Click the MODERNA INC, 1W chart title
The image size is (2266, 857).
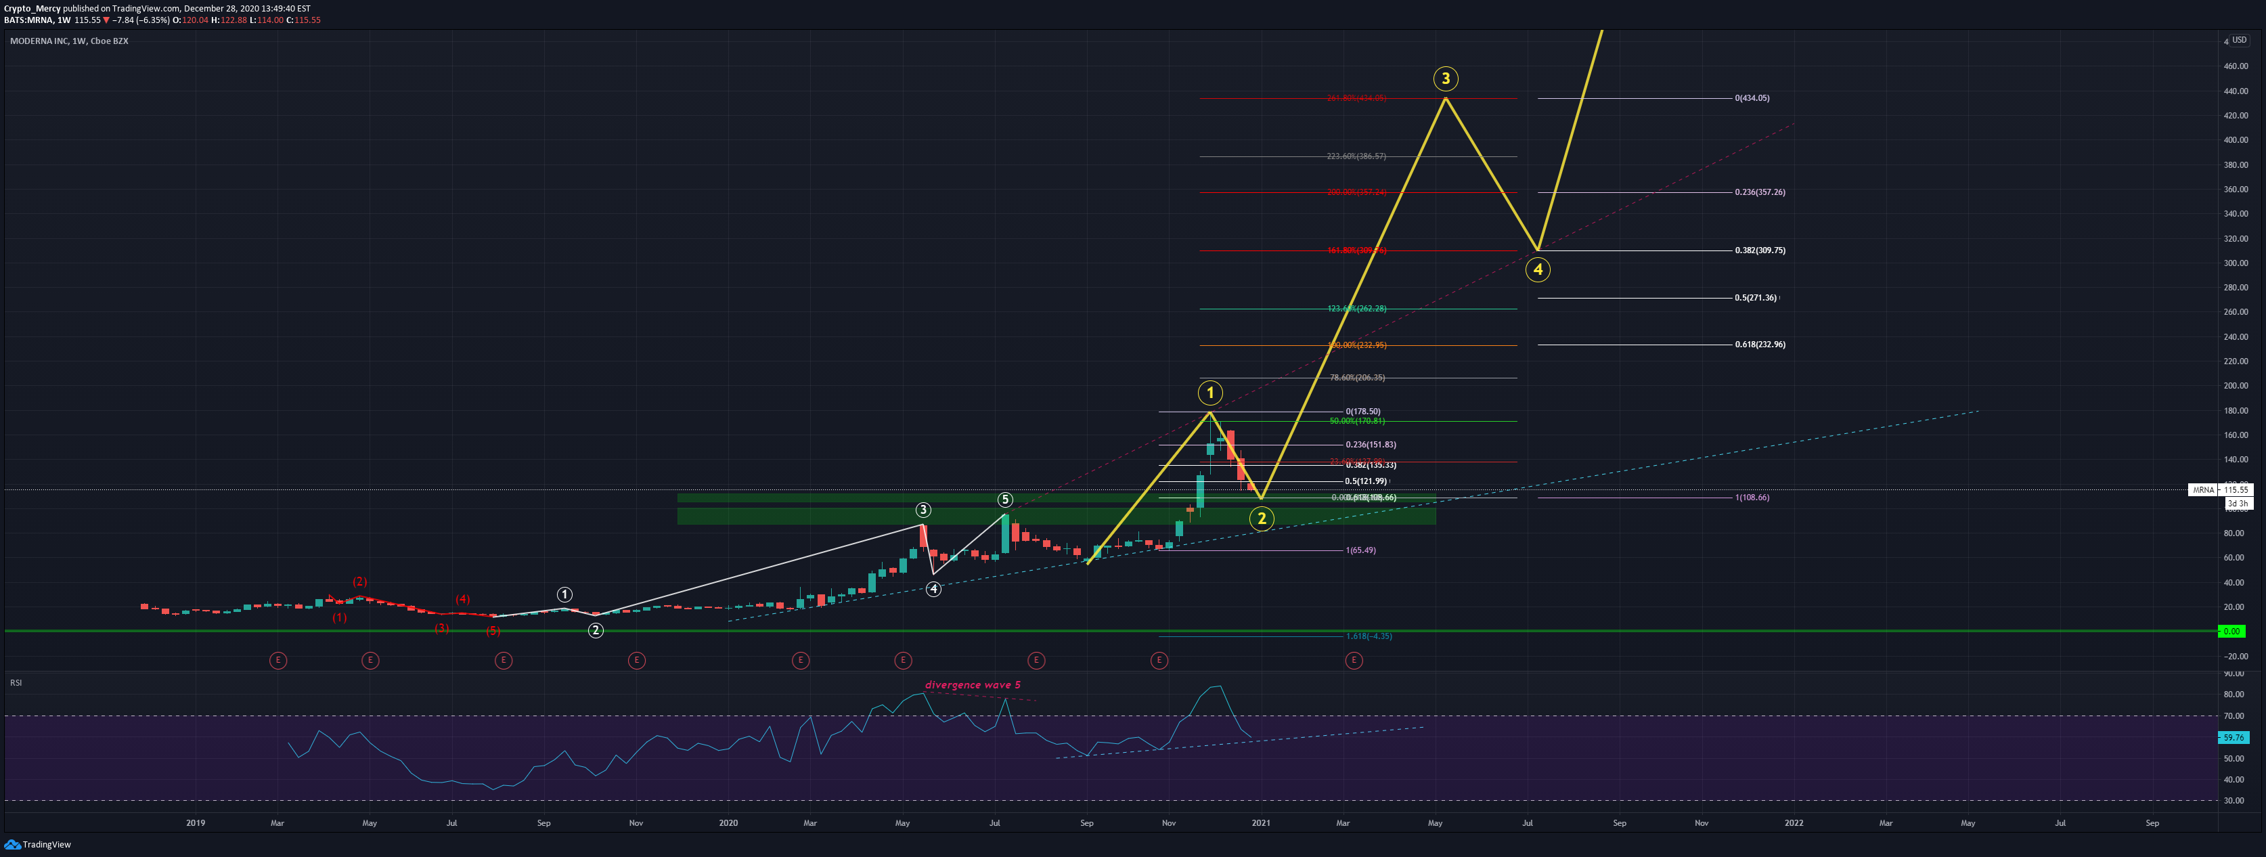point(68,41)
